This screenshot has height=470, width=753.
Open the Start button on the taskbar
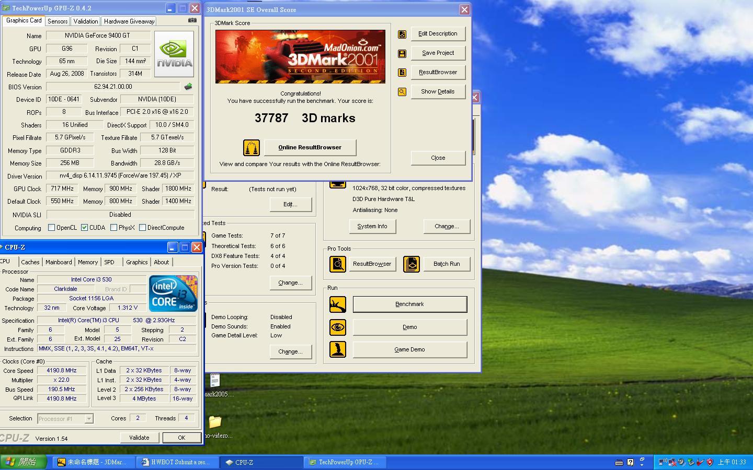click(x=23, y=462)
